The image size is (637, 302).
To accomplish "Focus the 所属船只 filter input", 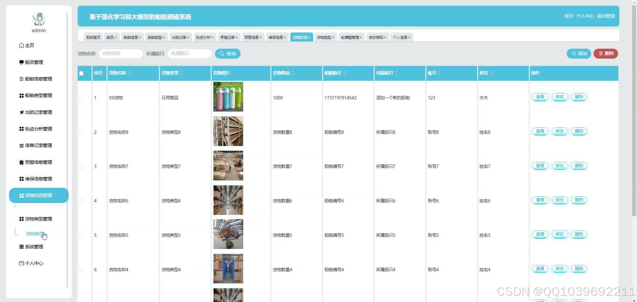I will pyautogui.click(x=189, y=54).
